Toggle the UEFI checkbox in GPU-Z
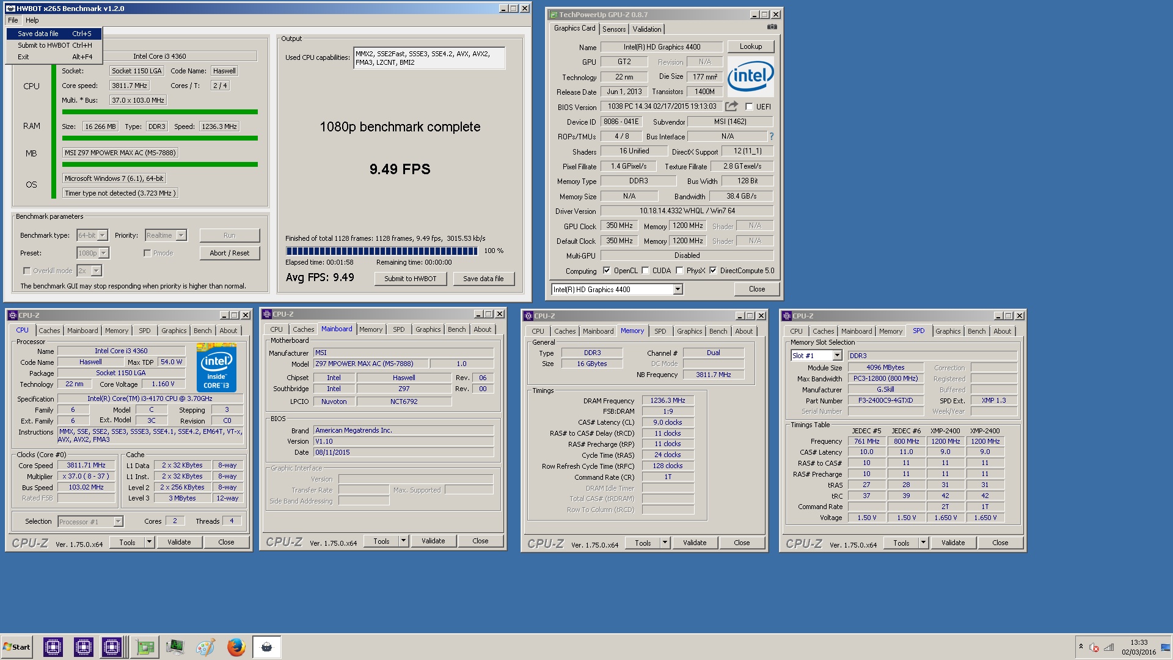The height and width of the screenshot is (660, 1173). (x=749, y=106)
